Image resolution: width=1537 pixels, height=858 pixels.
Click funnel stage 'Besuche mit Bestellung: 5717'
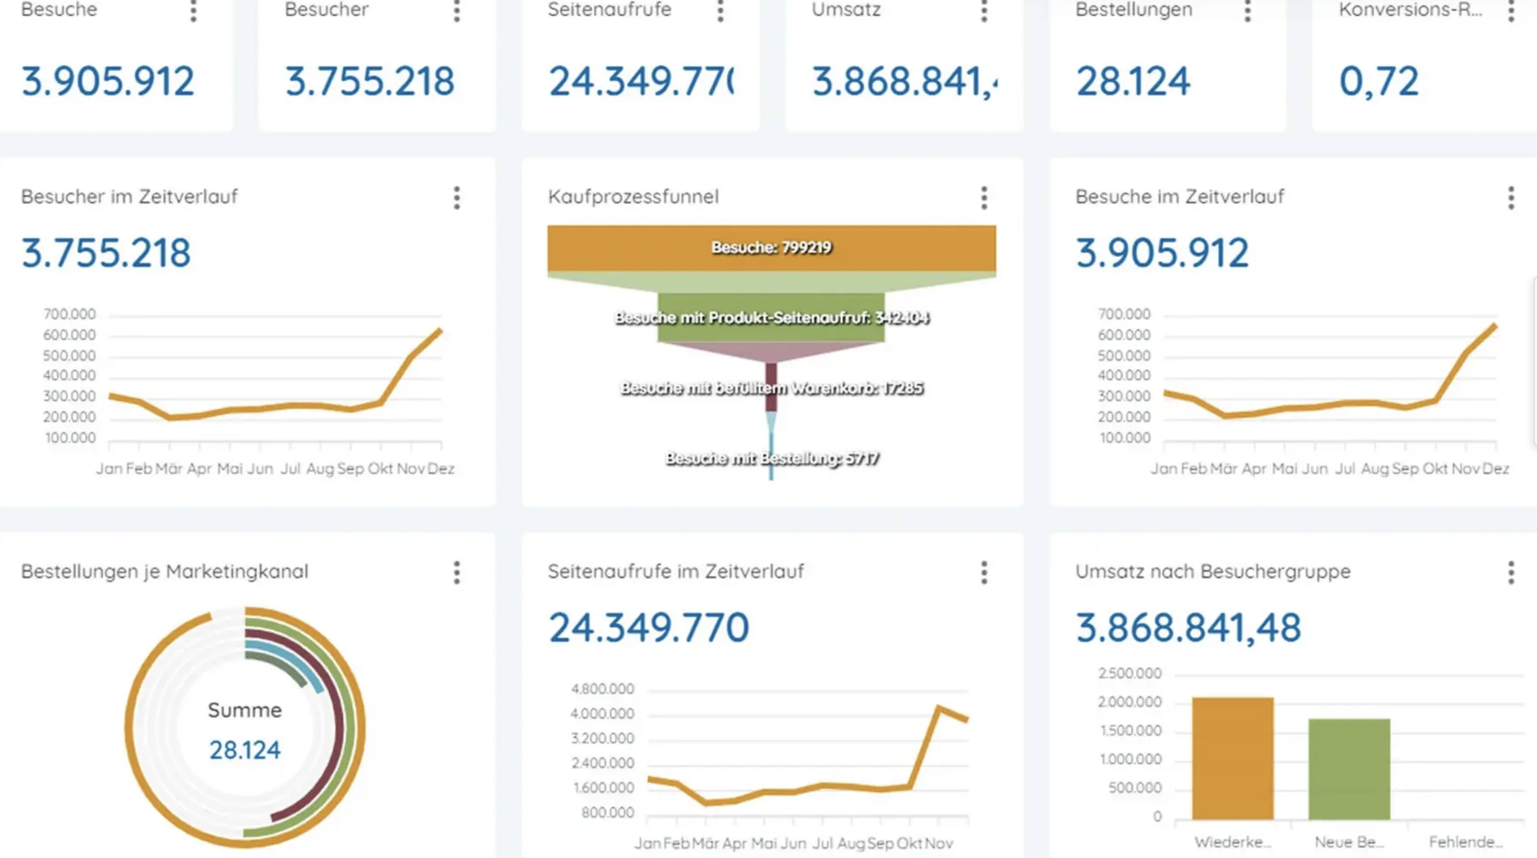tap(772, 458)
